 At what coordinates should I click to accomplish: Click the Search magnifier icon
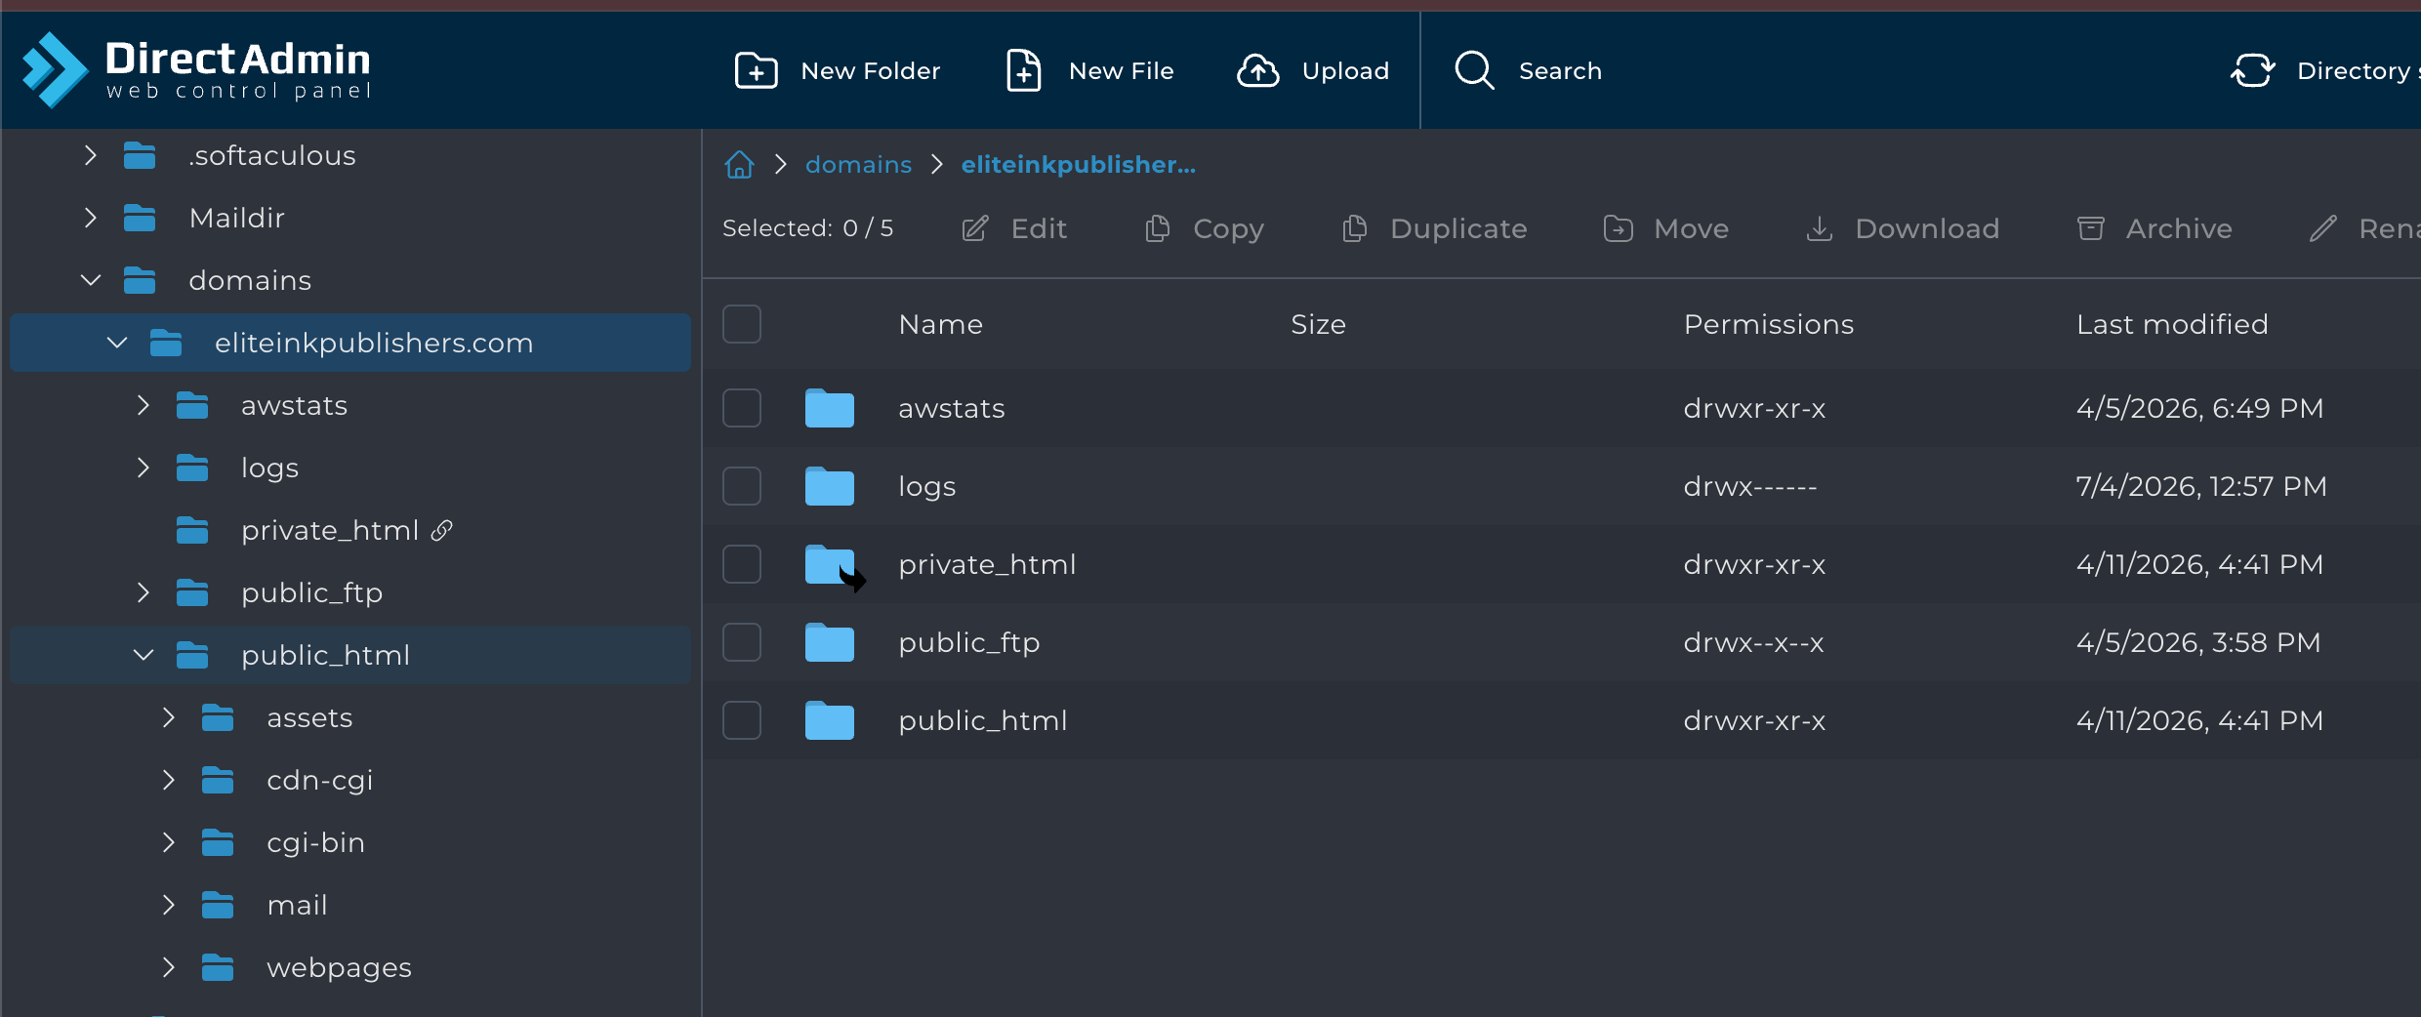pyautogui.click(x=1474, y=71)
